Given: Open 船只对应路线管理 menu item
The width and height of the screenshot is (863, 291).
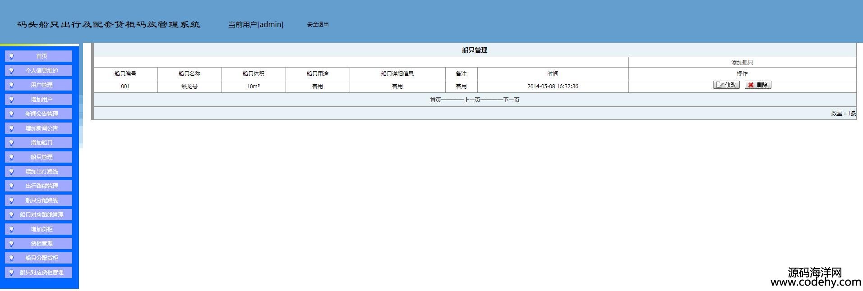Looking at the screenshot, I should pyautogui.click(x=42, y=215).
